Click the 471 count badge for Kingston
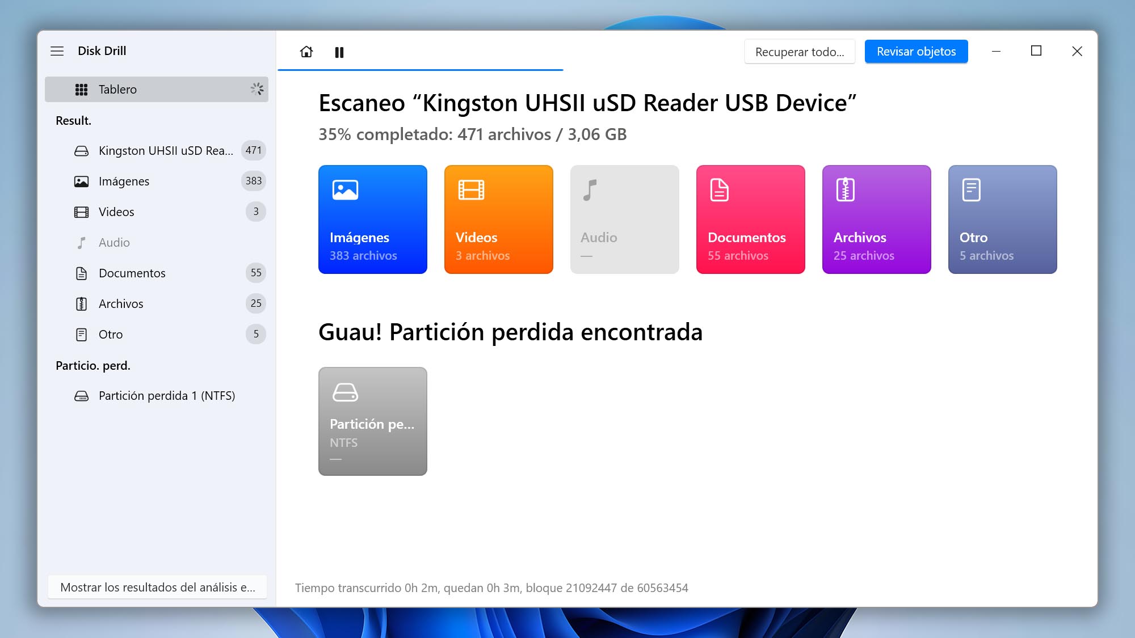Viewport: 1135px width, 638px height. tap(254, 150)
